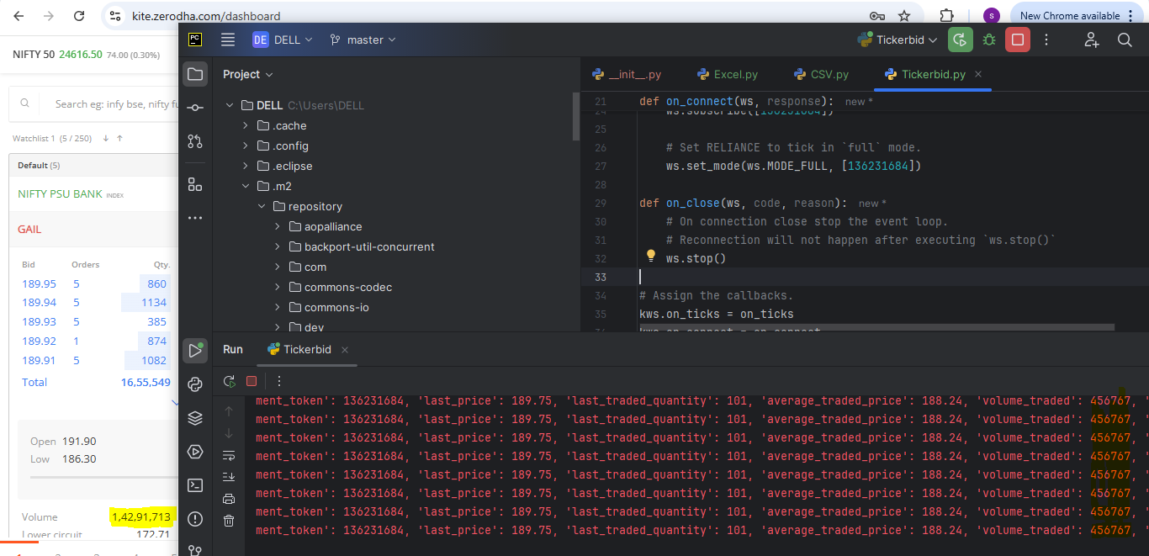Switch to the CSV.py tab
This screenshot has width=1149, height=556.
[821, 74]
